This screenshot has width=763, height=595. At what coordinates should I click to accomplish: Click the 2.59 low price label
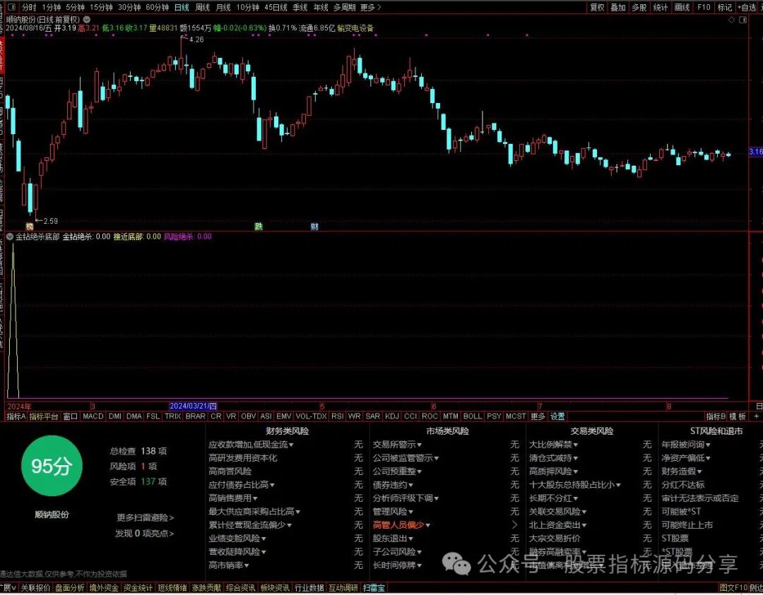click(x=51, y=221)
